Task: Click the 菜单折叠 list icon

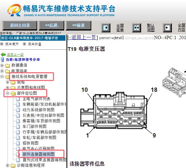Action: (x=24, y=44)
